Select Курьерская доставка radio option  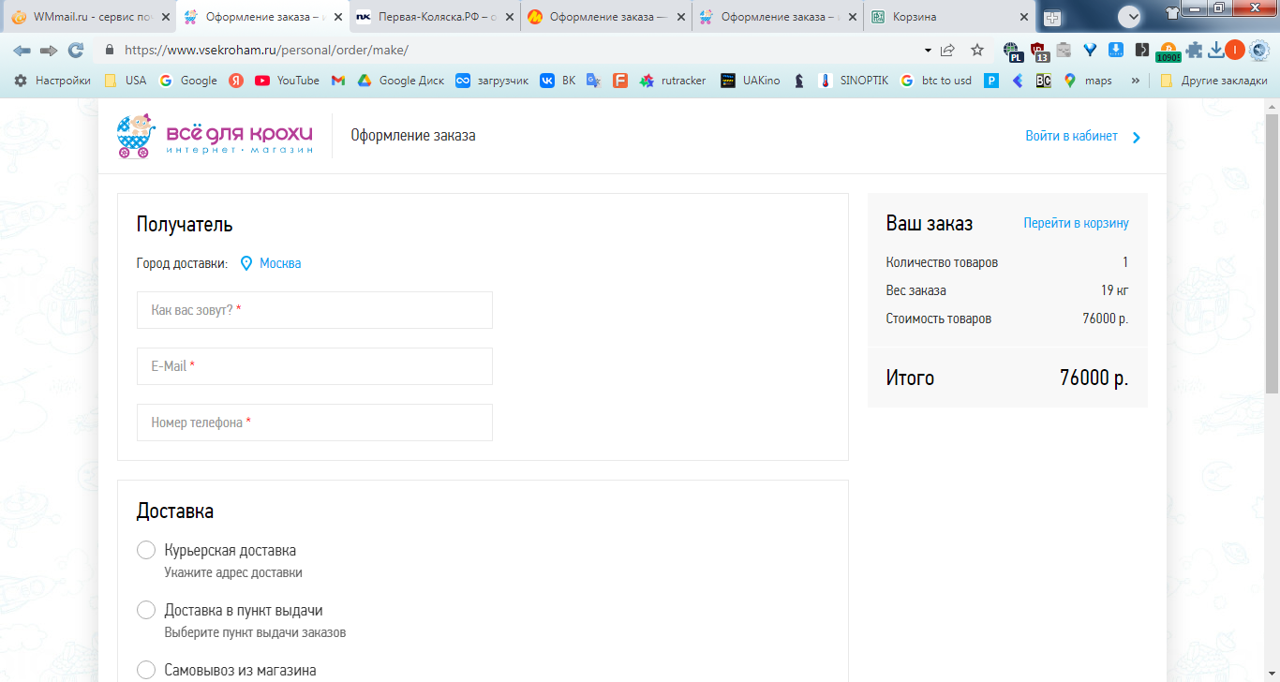146,550
